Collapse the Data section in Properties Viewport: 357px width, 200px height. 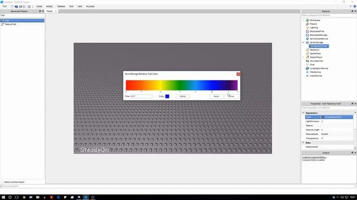point(303,143)
